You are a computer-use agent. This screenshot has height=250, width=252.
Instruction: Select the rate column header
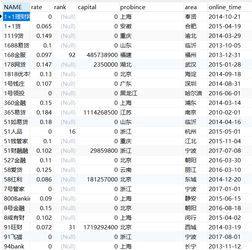(x=41, y=7)
